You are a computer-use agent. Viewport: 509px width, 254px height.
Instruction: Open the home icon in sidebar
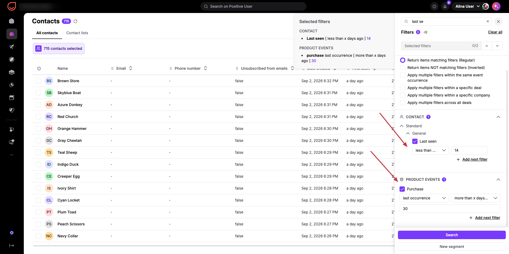12,21
